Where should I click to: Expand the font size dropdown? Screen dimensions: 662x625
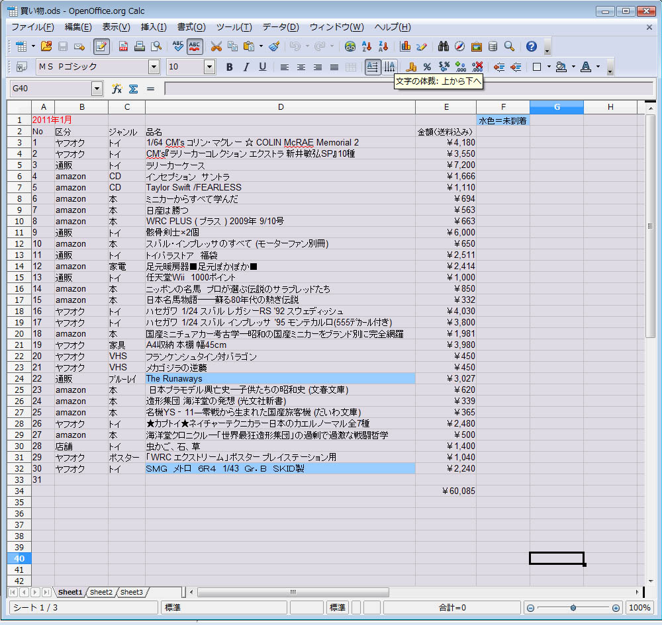coord(209,67)
